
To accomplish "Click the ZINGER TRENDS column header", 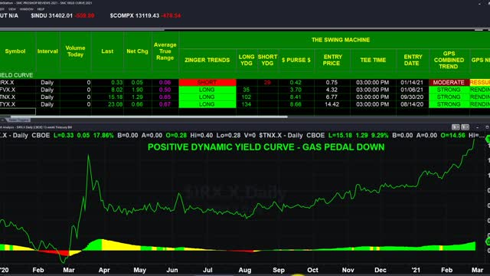I will [x=207, y=60].
